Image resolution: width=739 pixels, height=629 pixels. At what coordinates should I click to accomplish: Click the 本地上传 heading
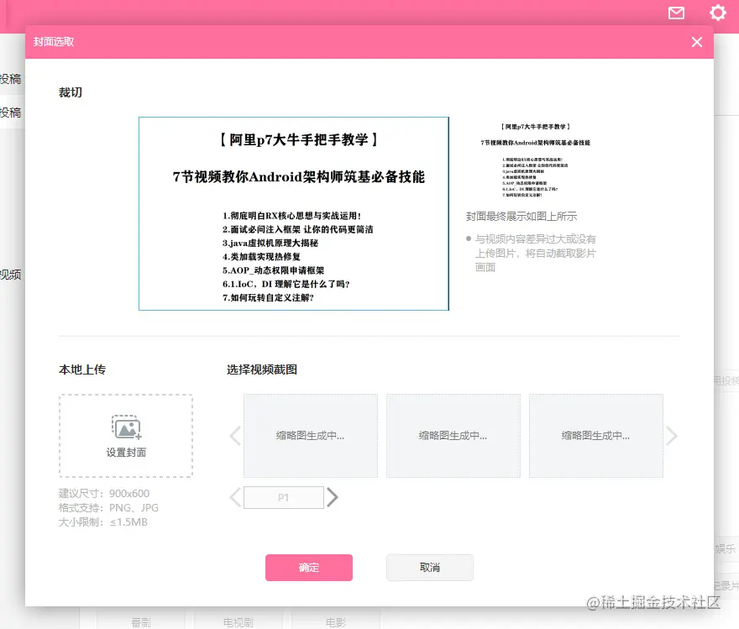[82, 370]
